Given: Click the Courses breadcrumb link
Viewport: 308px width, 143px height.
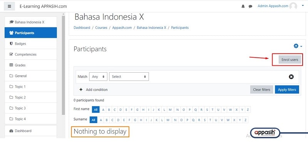Looking at the screenshot, I should click(101, 28).
